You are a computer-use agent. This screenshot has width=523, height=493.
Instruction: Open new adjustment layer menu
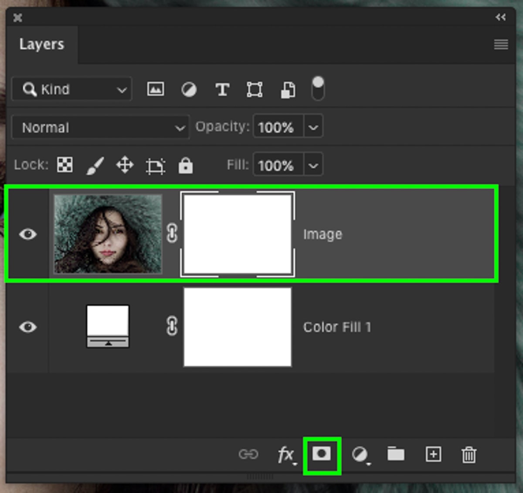(360, 455)
